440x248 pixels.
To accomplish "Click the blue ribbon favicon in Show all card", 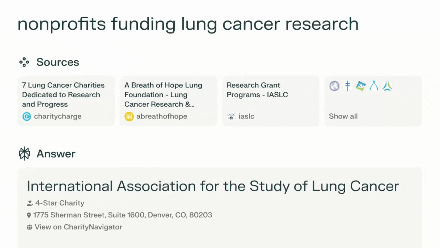I will tap(374, 86).
